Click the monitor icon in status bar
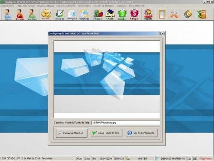Screen dimensions: 214x161 pyautogui.click(x=195, y=158)
